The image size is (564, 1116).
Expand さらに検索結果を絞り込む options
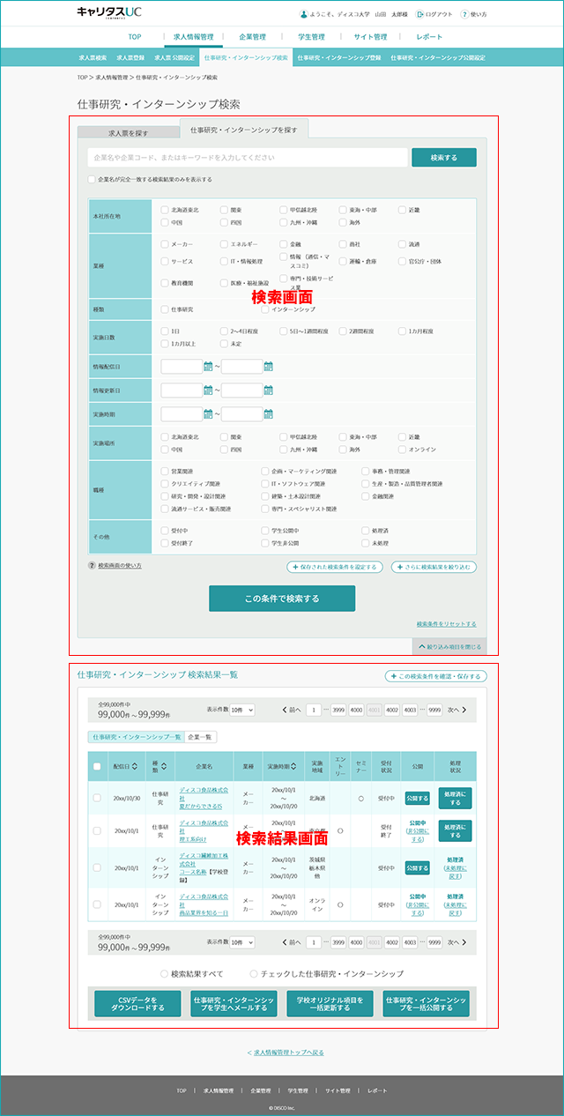coord(434,567)
